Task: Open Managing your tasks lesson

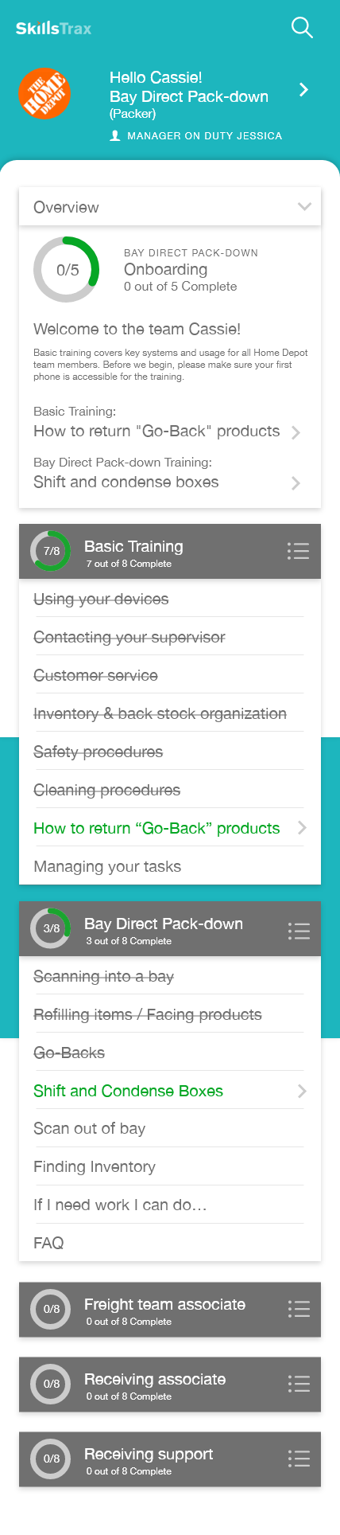Action: [x=107, y=866]
